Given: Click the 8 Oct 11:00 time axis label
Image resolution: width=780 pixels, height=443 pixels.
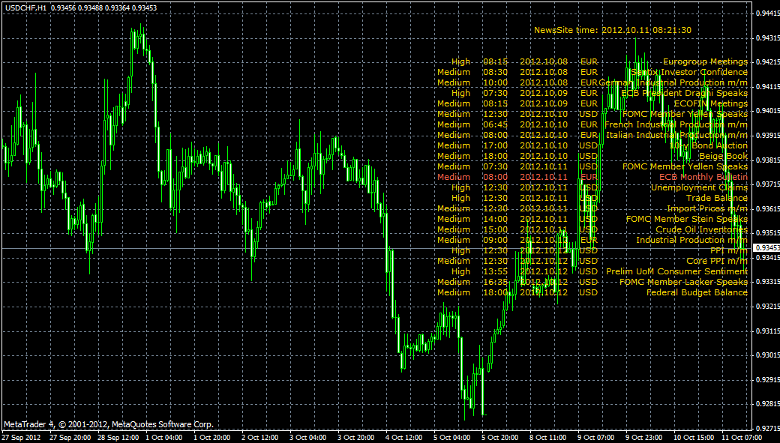Looking at the screenshot, I should (547, 438).
